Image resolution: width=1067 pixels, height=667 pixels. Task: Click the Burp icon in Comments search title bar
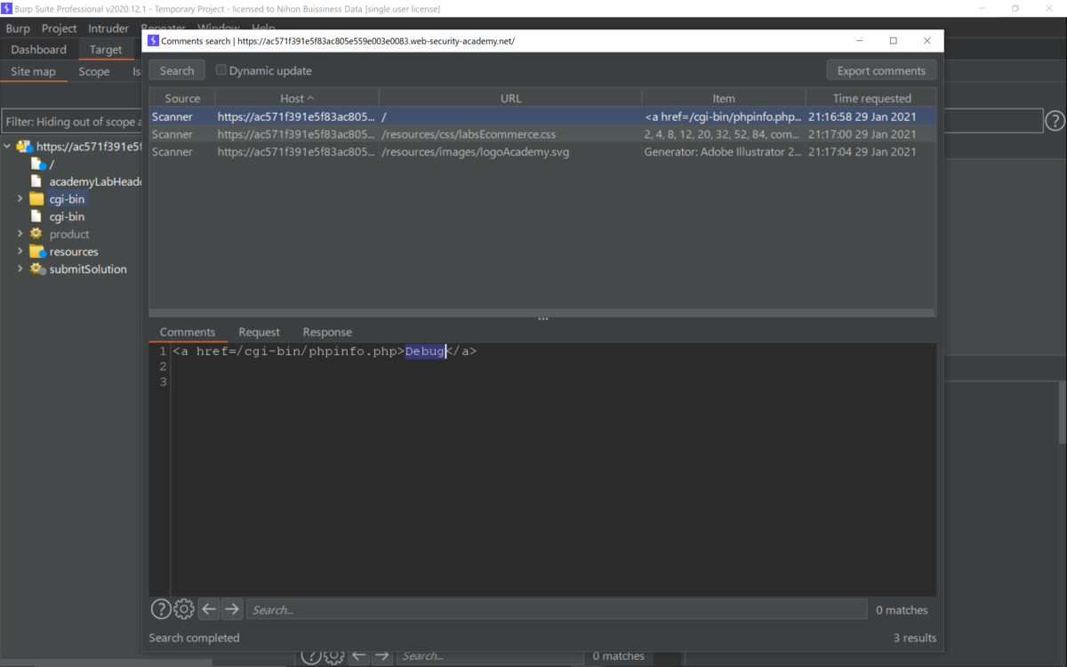[153, 41]
